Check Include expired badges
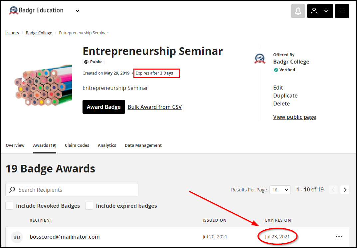 pos(89,206)
